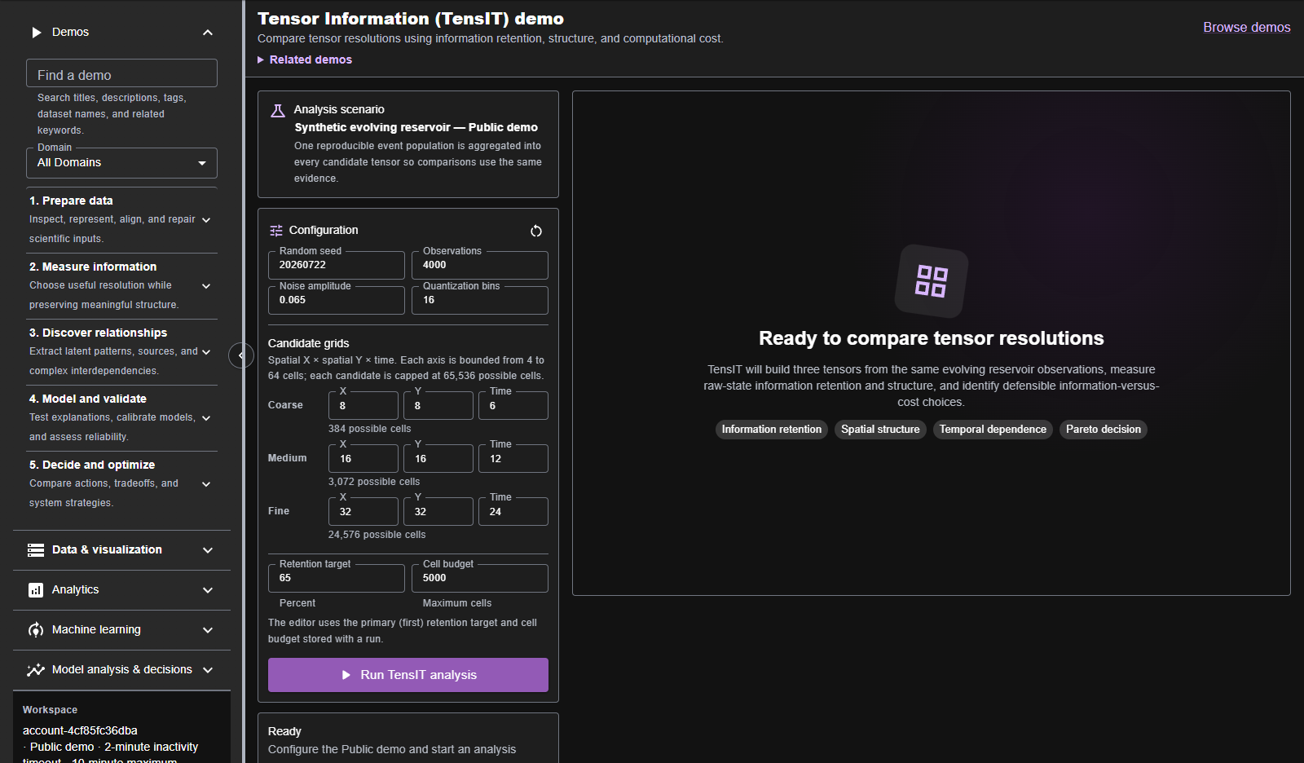Edit the Coarse grid X value

[x=363, y=406]
